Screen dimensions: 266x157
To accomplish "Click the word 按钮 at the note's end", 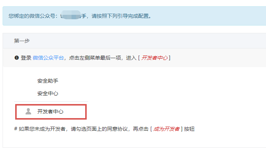I will pyautogui.click(x=189, y=129).
